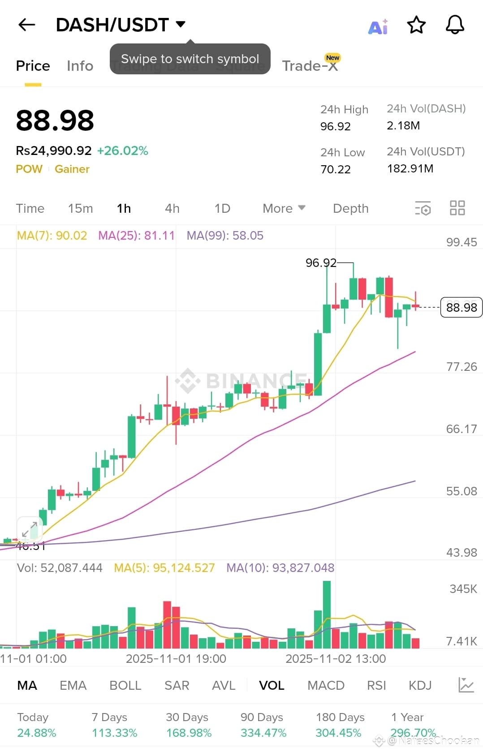Select the 15m chart interval
This screenshot has width=483, height=752.
click(81, 208)
